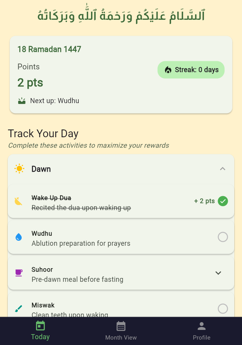Image resolution: width=242 pixels, height=345 pixels.
Task: Click the Streak: 0 days badge
Action: coord(191,69)
